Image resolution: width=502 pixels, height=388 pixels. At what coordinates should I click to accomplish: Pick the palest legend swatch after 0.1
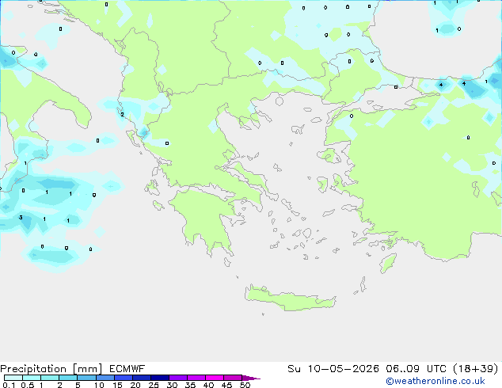[x=13, y=378]
